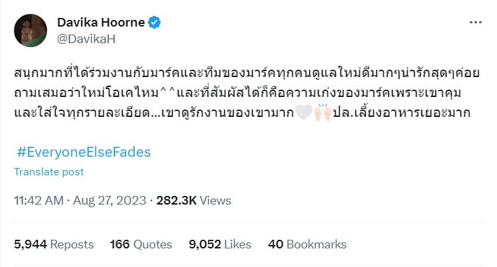
Task: Open the three-dot more options menu
Action: point(476,22)
